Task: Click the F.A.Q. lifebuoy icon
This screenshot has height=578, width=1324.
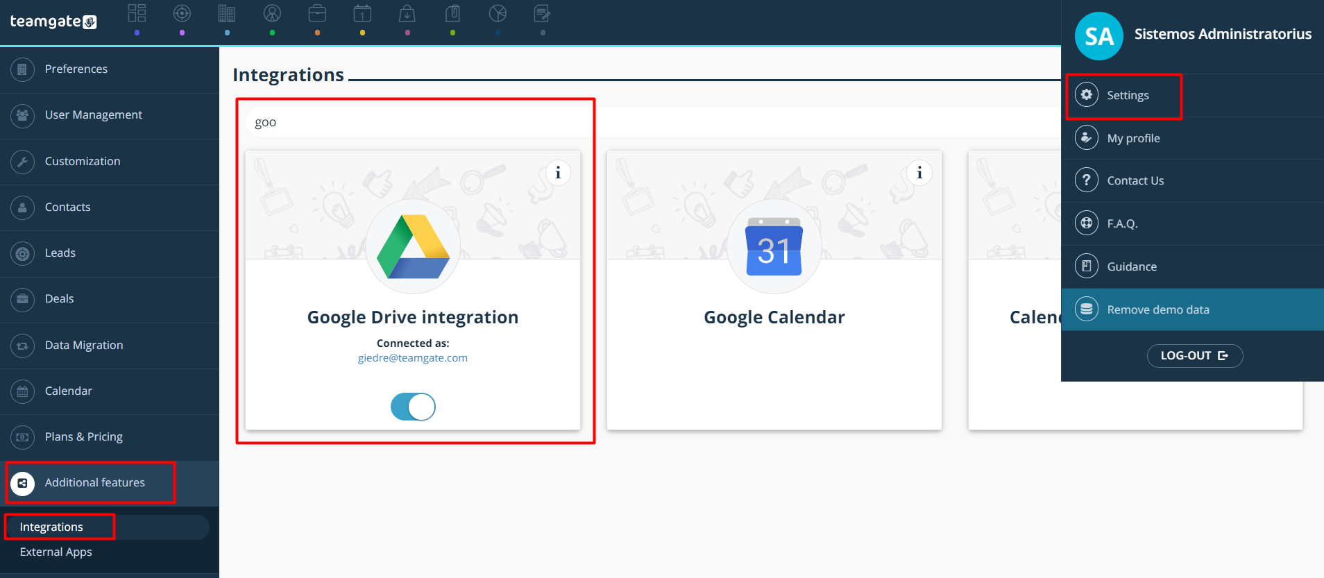Action: (1087, 223)
